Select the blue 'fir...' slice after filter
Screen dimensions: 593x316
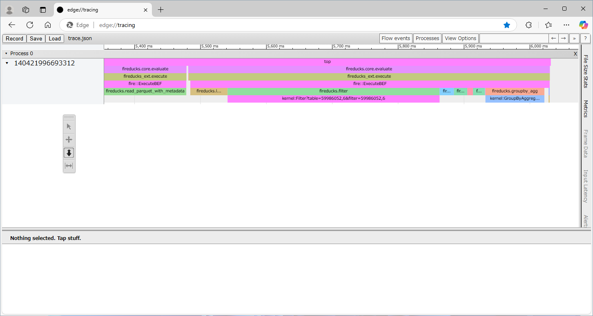[447, 91]
